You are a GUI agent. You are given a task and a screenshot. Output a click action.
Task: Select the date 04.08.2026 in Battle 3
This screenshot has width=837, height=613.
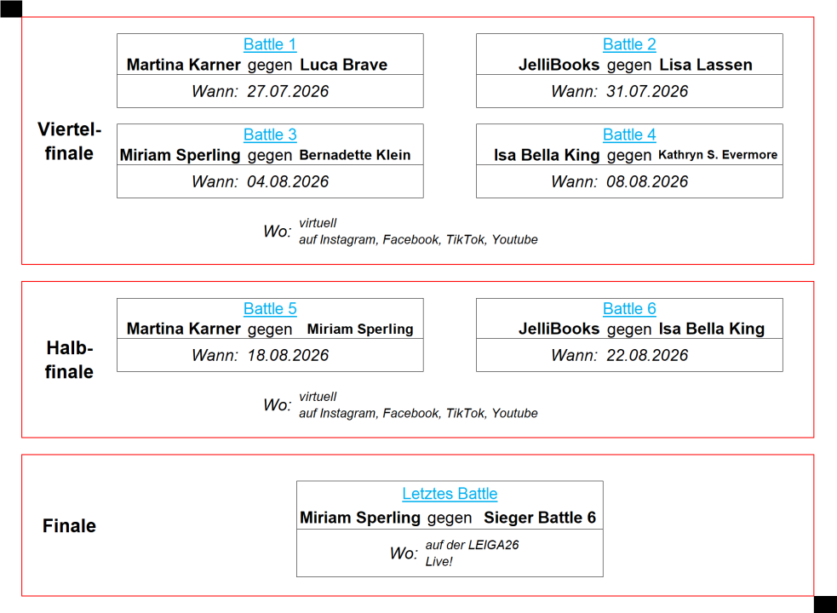[x=288, y=181]
